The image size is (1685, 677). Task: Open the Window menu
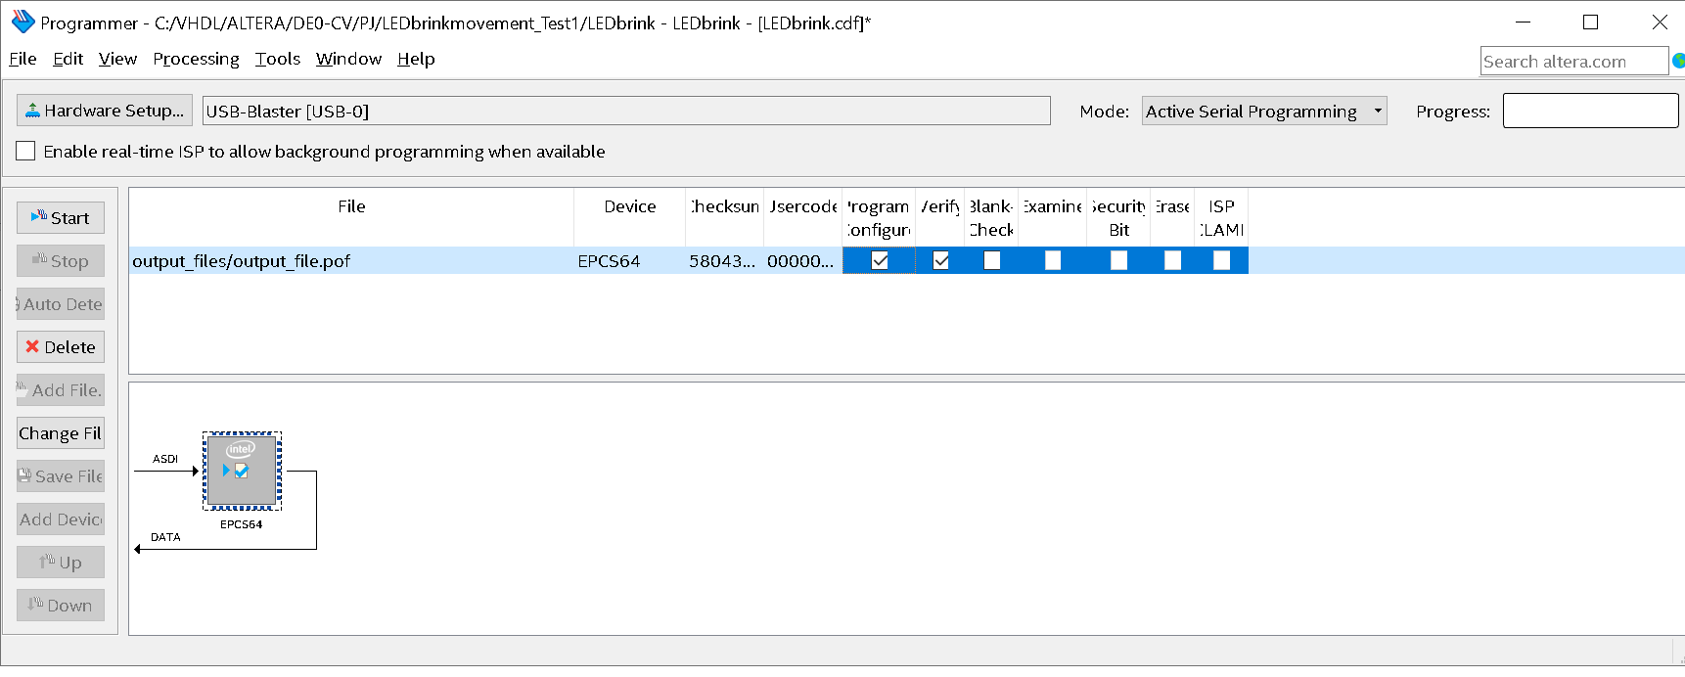348,59
